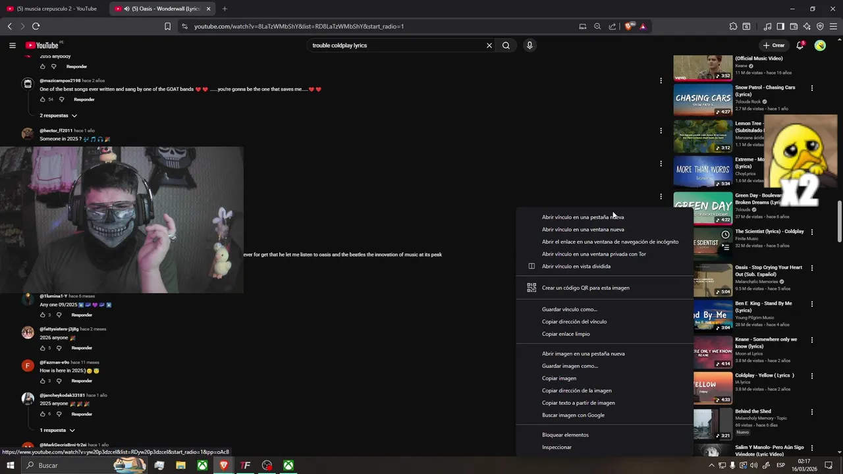
Task: Select 'Guardar vínculo como...'
Action: (x=604, y=309)
